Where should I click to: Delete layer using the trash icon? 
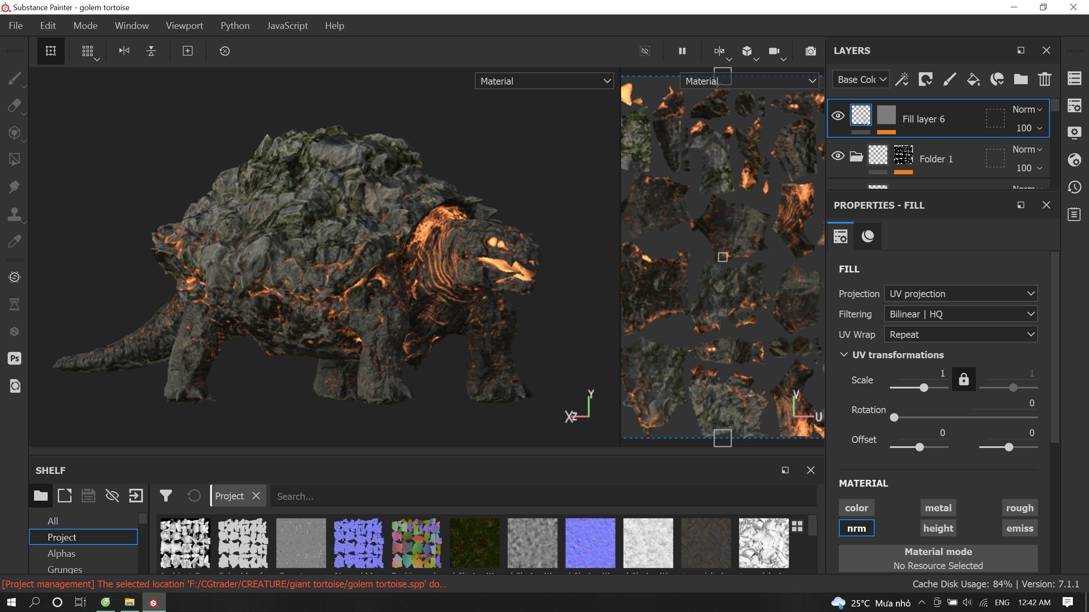click(x=1044, y=79)
